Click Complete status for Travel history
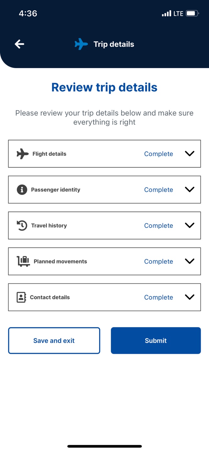Screen dimensions: 209x452 point(158,226)
